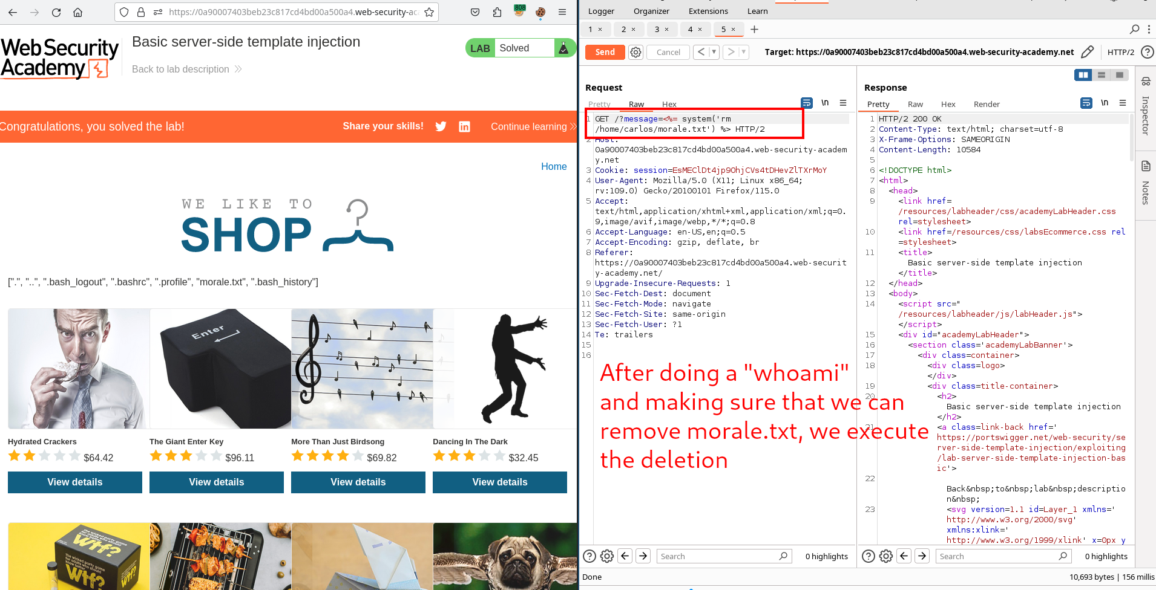The image size is (1156, 590).
Task: Close Repeater tab 1
Action: 600,29
